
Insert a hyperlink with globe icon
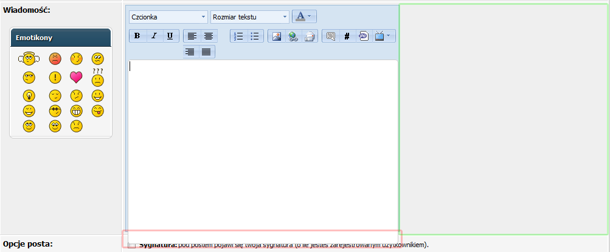point(293,36)
